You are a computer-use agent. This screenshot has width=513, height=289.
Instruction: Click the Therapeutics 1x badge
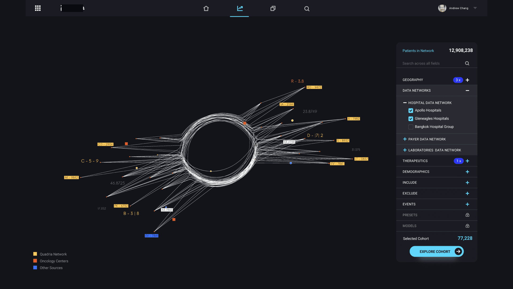458,161
